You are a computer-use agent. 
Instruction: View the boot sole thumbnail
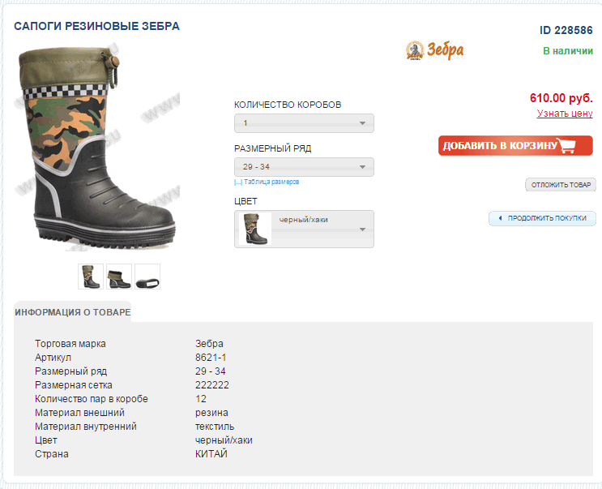(x=147, y=277)
